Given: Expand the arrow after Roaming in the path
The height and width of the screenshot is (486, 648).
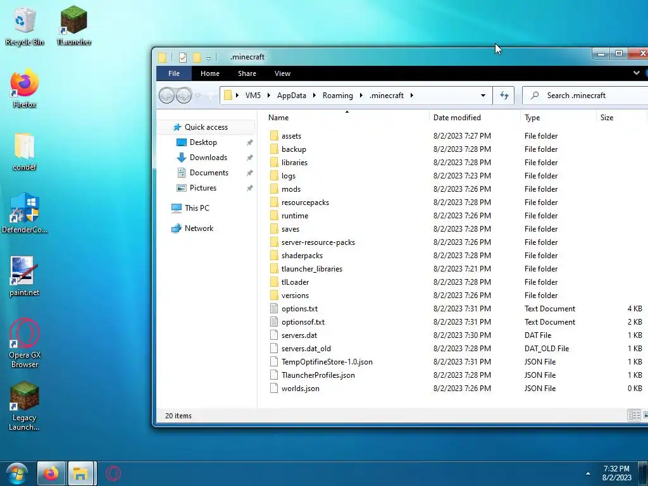Looking at the screenshot, I should pos(361,96).
